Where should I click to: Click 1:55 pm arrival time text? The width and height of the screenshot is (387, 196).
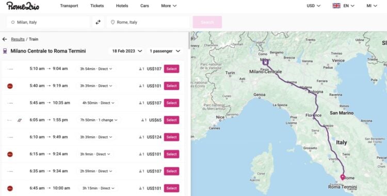(x=60, y=120)
